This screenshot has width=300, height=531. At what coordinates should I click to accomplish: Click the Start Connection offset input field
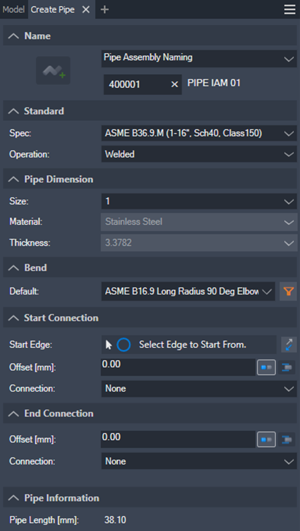point(178,367)
